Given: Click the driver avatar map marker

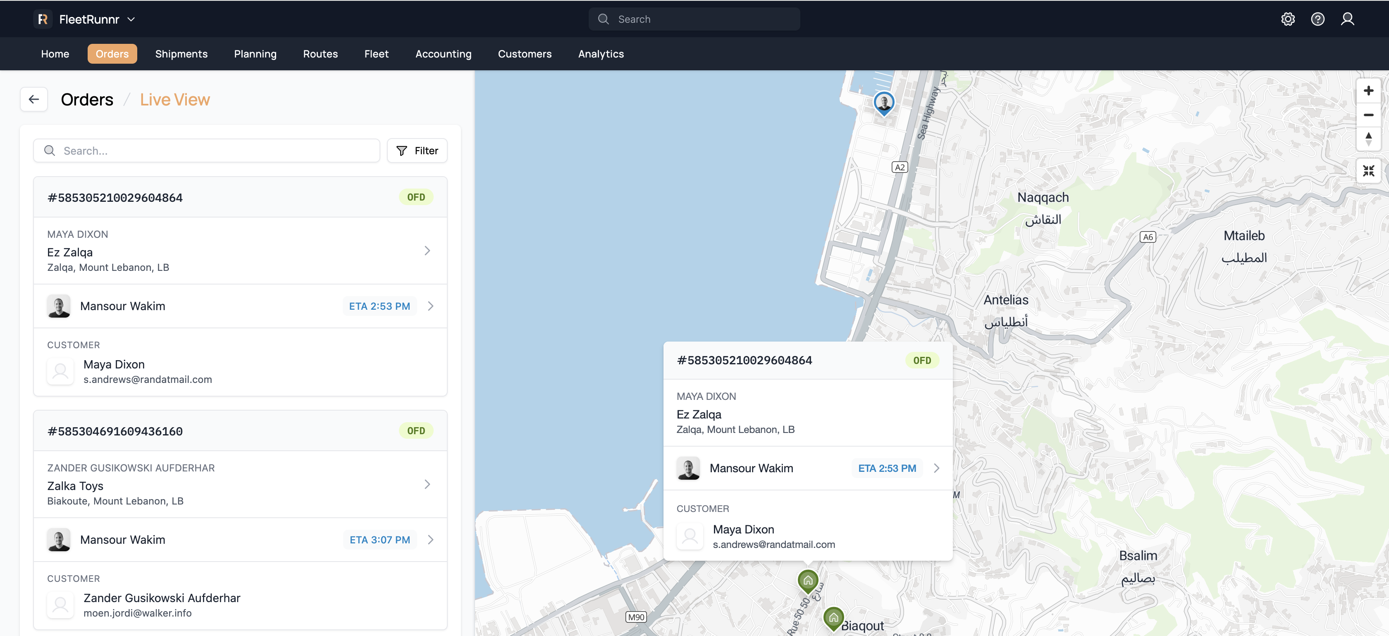Looking at the screenshot, I should click(884, 103).
